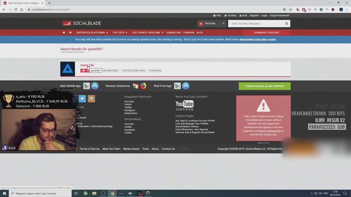This screenshot has height=197, width=351.
Task: Click the Forgot Password? link
Action: [x=280, y=15]
